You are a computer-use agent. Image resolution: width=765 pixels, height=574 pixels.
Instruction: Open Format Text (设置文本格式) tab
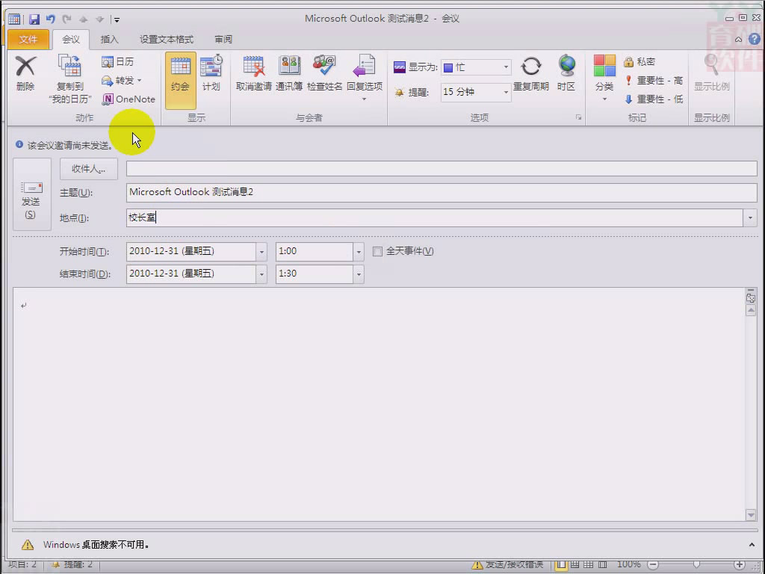pos(167,40)
